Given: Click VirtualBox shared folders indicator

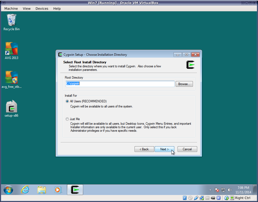Looking at the screenshot, I should (207, 198).
